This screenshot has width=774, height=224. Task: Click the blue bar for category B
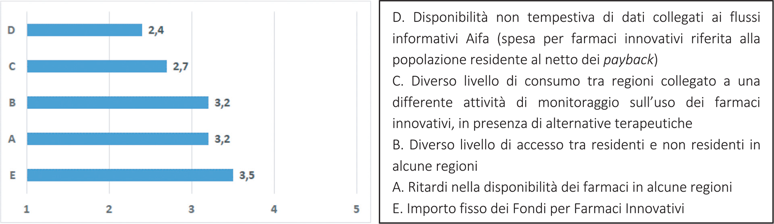(x=118, y=103)
